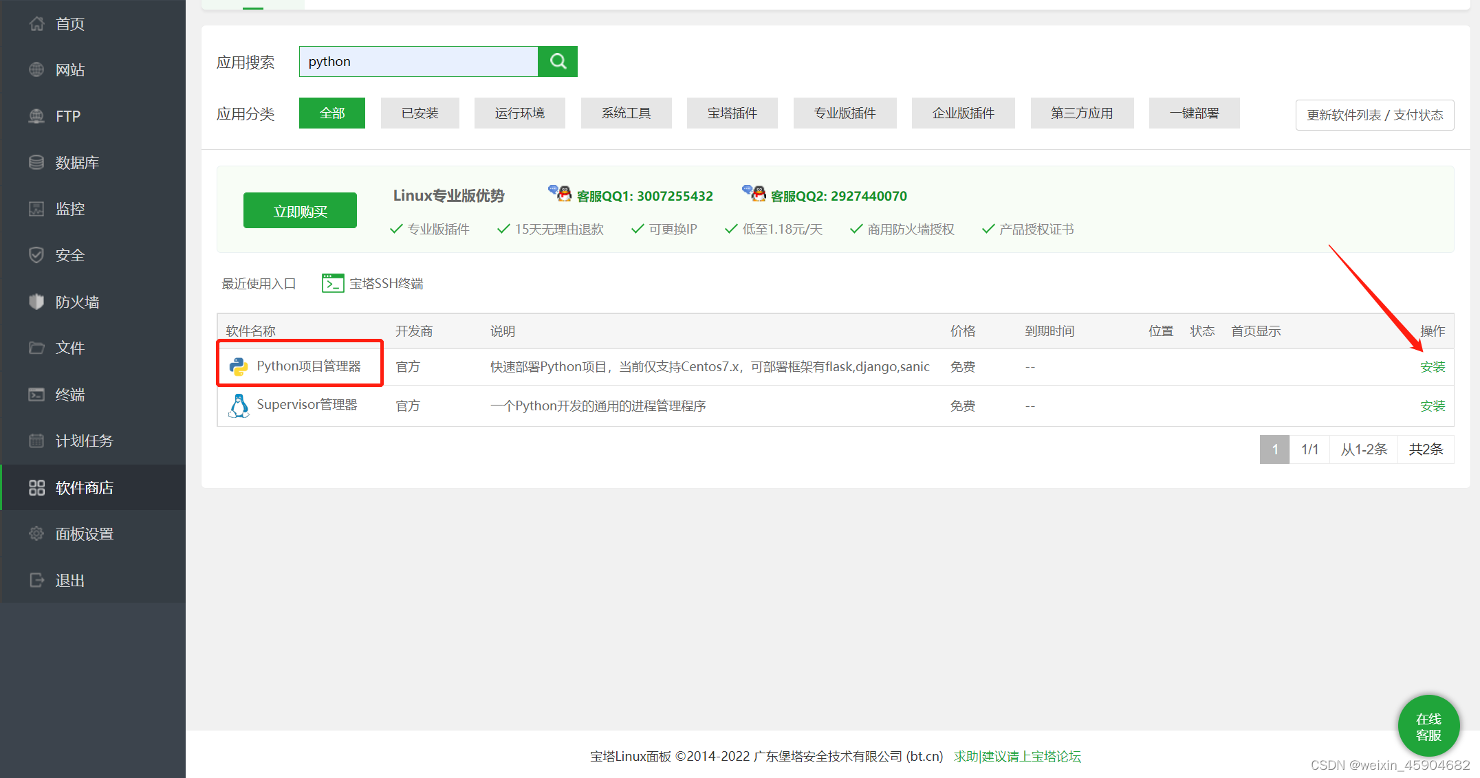The image size is (1480, 778).
Task: Open the 在线客服 chat bubble
Action: [x=1429, y=726]
